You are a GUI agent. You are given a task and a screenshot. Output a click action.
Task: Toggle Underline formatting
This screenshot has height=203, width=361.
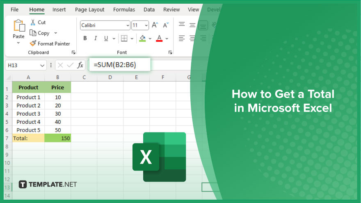pos(106,38)
